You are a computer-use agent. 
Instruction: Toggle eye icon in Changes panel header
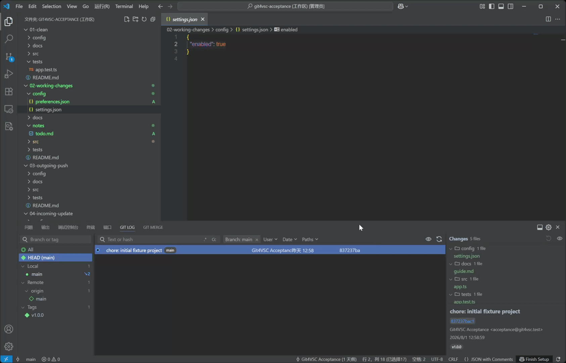pyautogui.click(x=559, y=238)
